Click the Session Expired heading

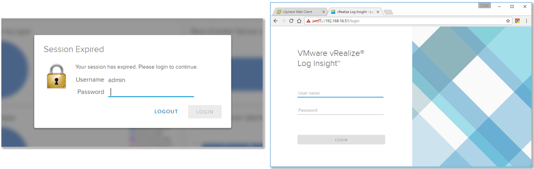pyautogui.click(x=74, y=49)
